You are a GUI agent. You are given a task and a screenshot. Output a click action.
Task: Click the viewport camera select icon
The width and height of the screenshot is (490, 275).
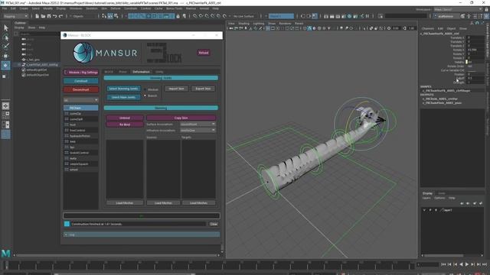click(x=231, y=28)
